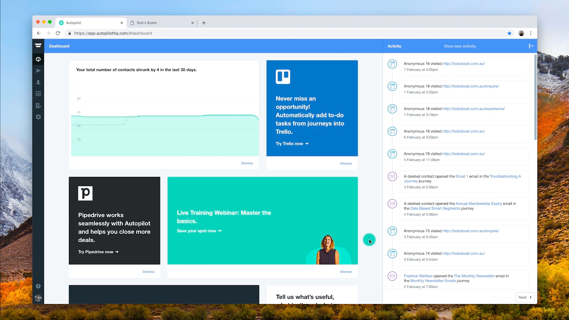569x320 pixels.
Task: Click the page-visit icon for the 7 February 4:05pm activity
Action: tap(392, 64)
